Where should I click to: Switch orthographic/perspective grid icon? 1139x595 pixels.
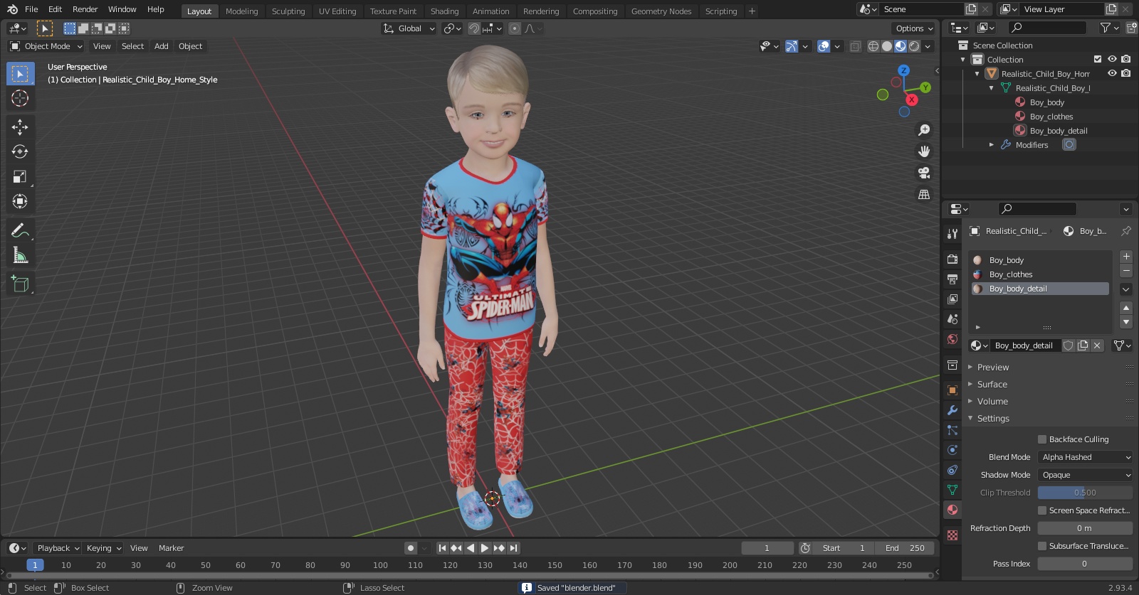[x=924, y=194]
